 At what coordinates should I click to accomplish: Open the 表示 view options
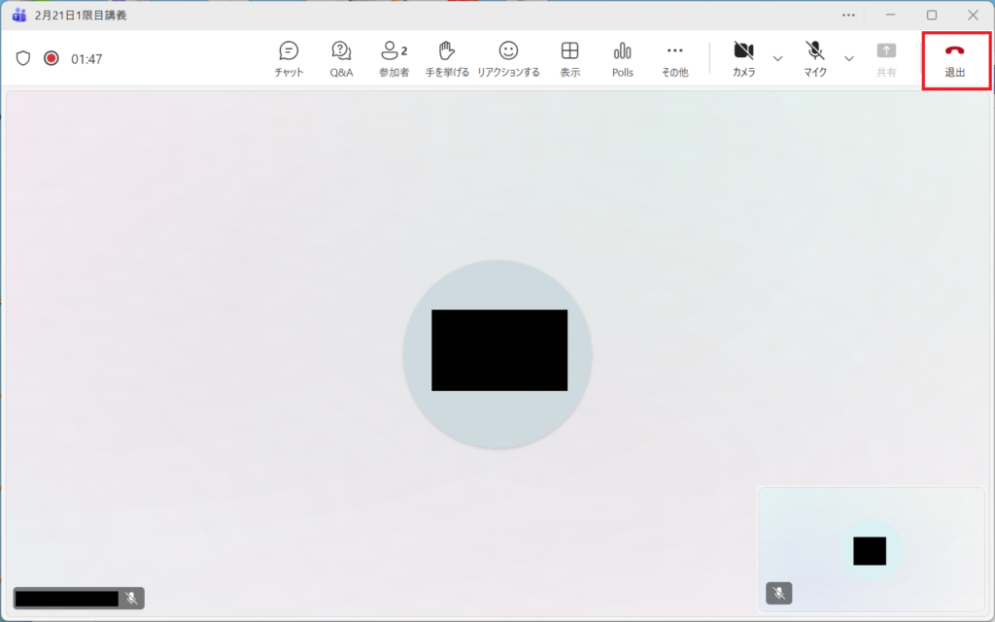coord(570,59)
